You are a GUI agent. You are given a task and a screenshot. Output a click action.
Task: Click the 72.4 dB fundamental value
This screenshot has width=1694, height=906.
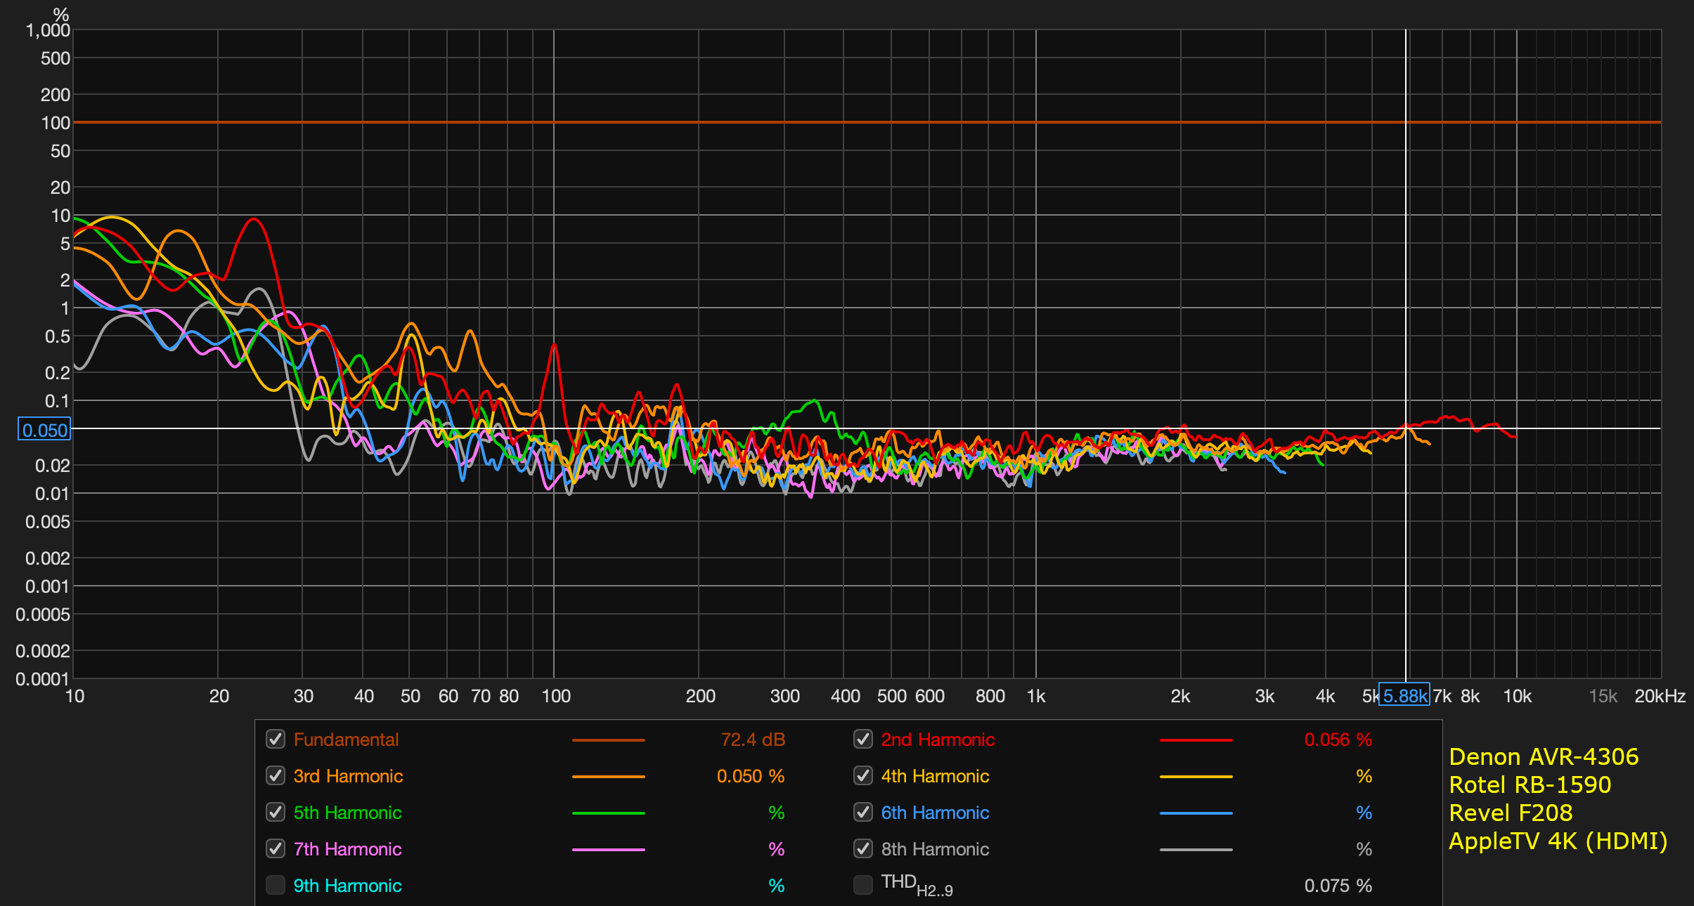point(753,740)
